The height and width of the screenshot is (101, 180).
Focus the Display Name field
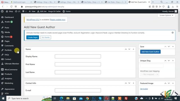pos(78,56)
